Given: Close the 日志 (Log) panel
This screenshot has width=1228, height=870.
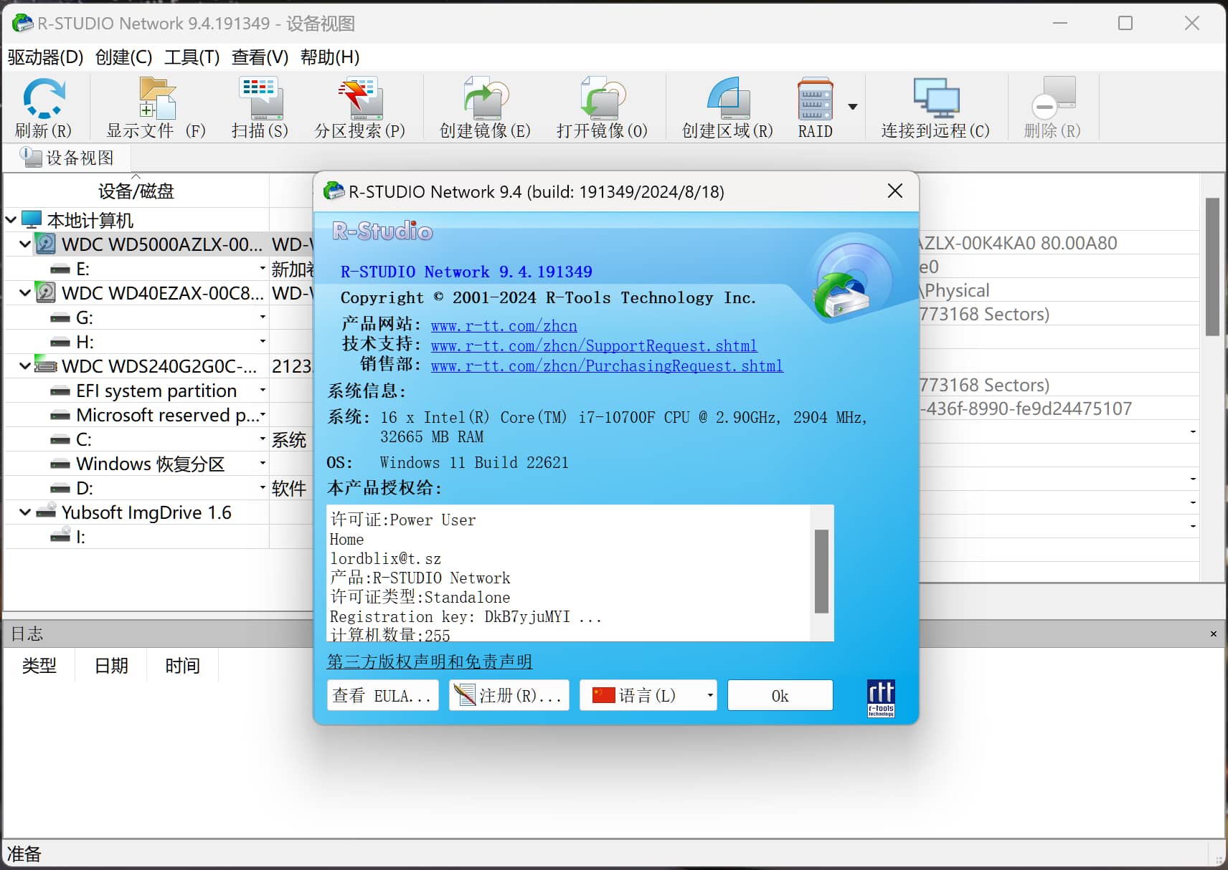Looking at the screenshot, I should tap(1214, 634).
